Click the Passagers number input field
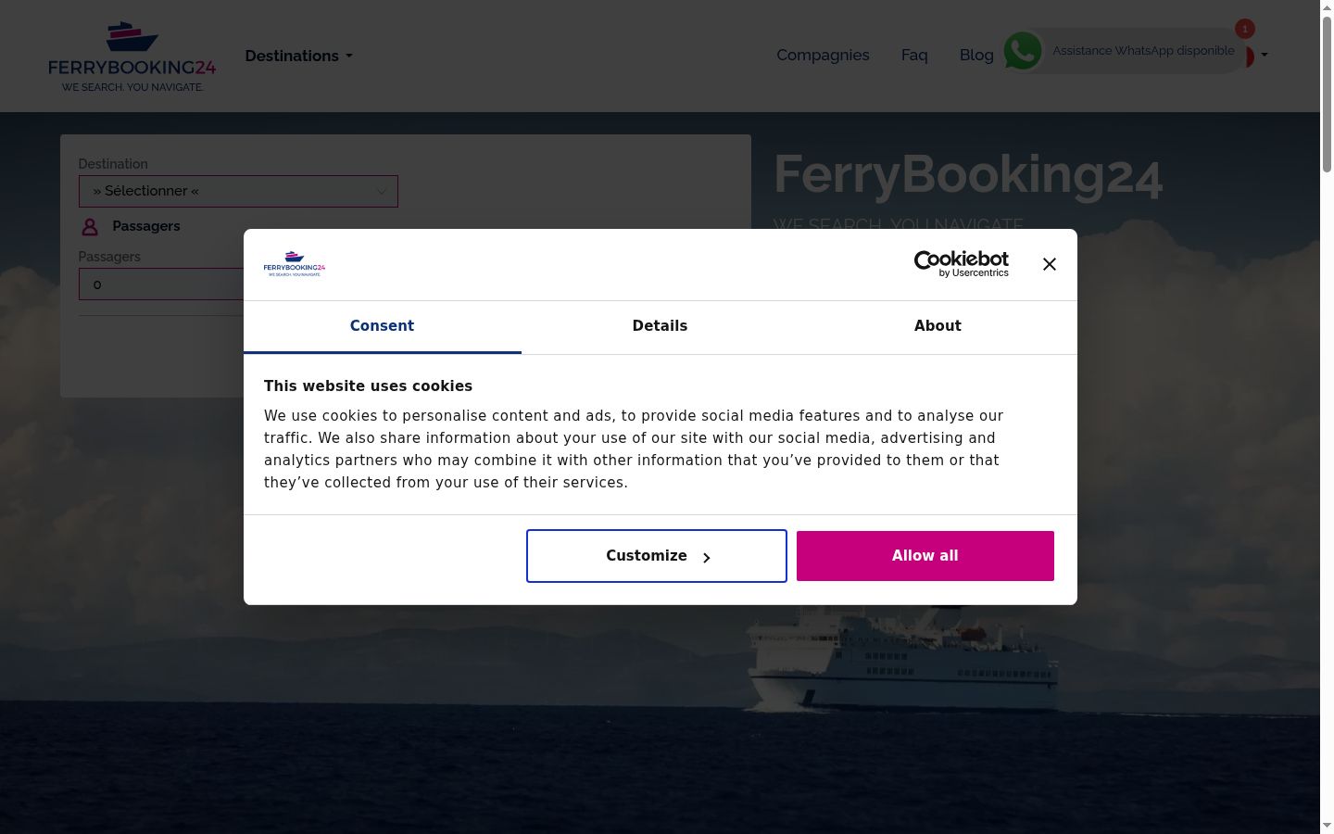 [161, 284]
